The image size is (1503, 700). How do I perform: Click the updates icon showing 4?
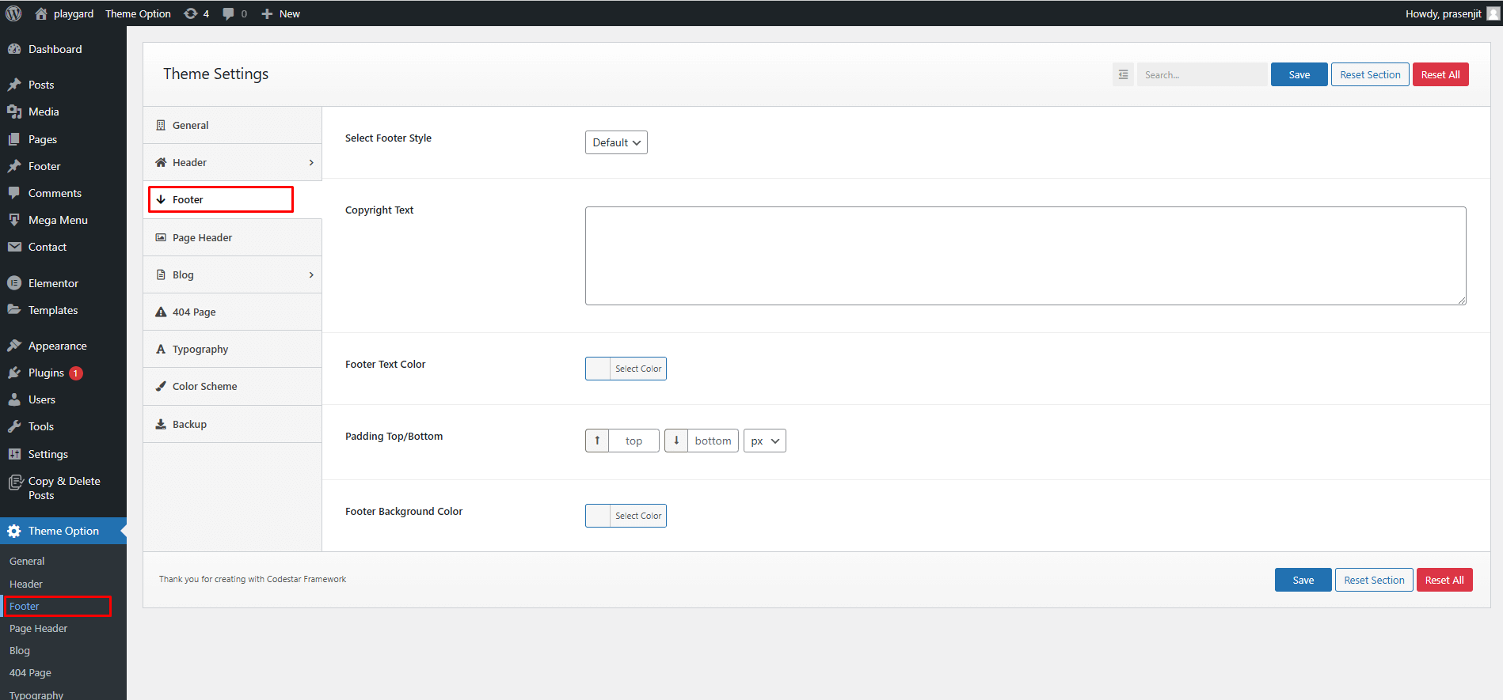click(x=191, y=13)
